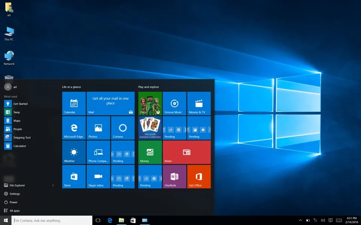Show hidden tray icons

tap(300, 220)
